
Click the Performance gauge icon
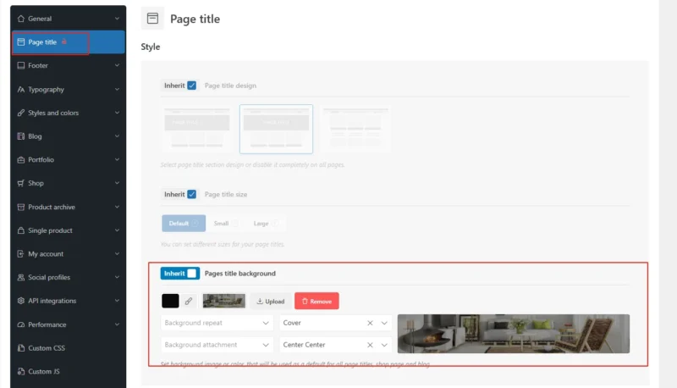pyautogui.click(x=21, y=324)
